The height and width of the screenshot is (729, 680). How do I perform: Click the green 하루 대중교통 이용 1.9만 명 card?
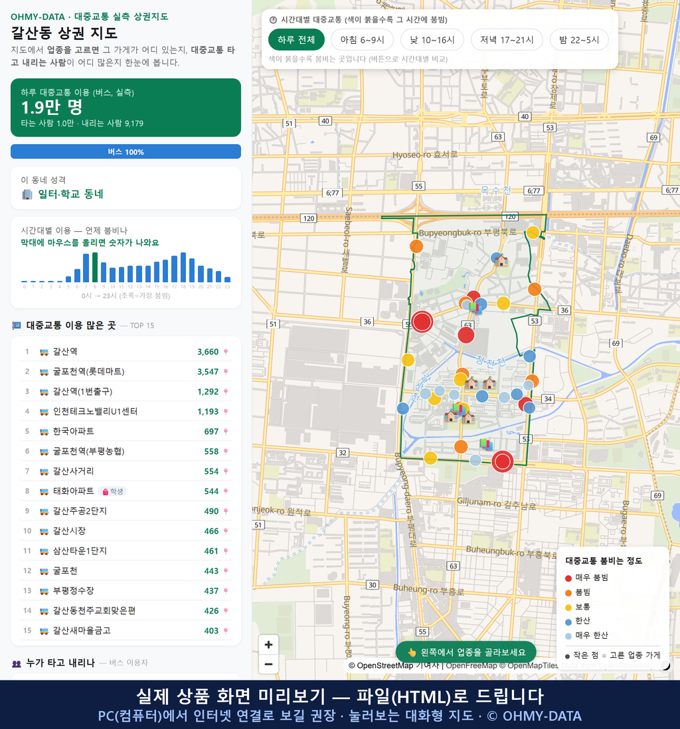(126, 108)
